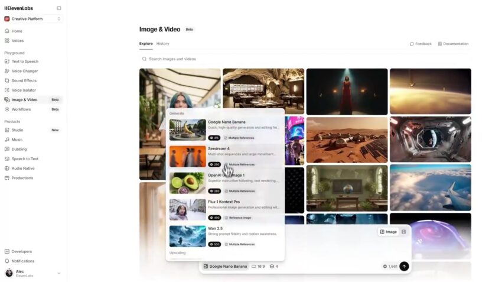Open Voice Changer
This screenshot has height=282, width=502.
tap(25, 71)
